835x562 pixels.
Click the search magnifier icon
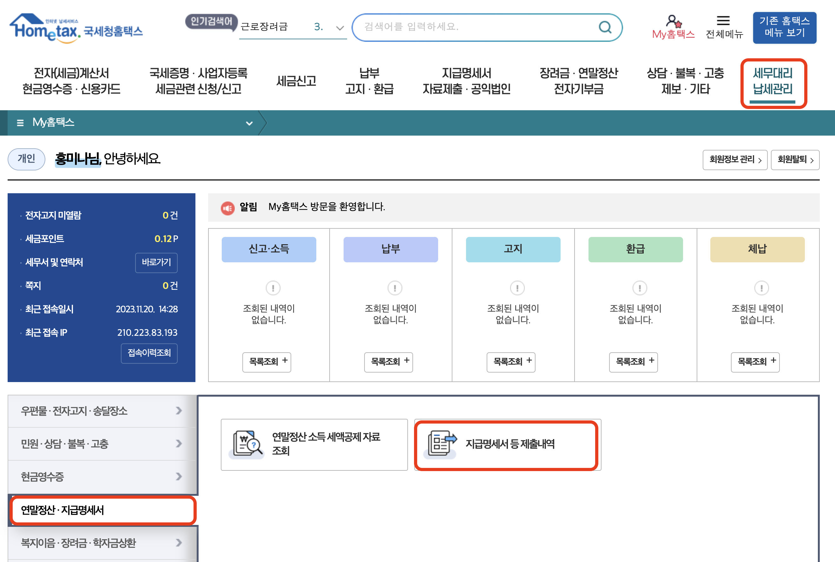(x=605, y=27)
